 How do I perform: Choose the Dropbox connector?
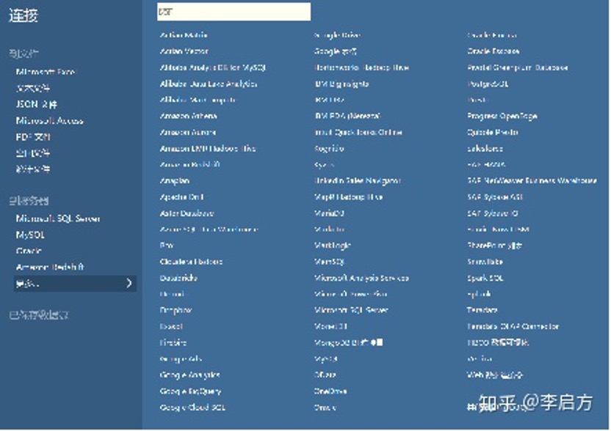point(176,310)
